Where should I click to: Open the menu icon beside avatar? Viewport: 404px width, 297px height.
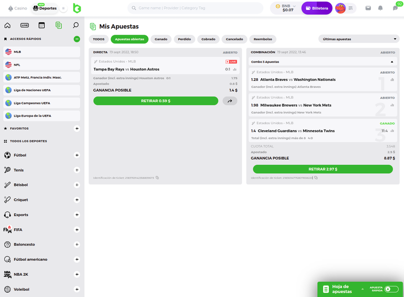pyautogui.click(x=350, y=8)
